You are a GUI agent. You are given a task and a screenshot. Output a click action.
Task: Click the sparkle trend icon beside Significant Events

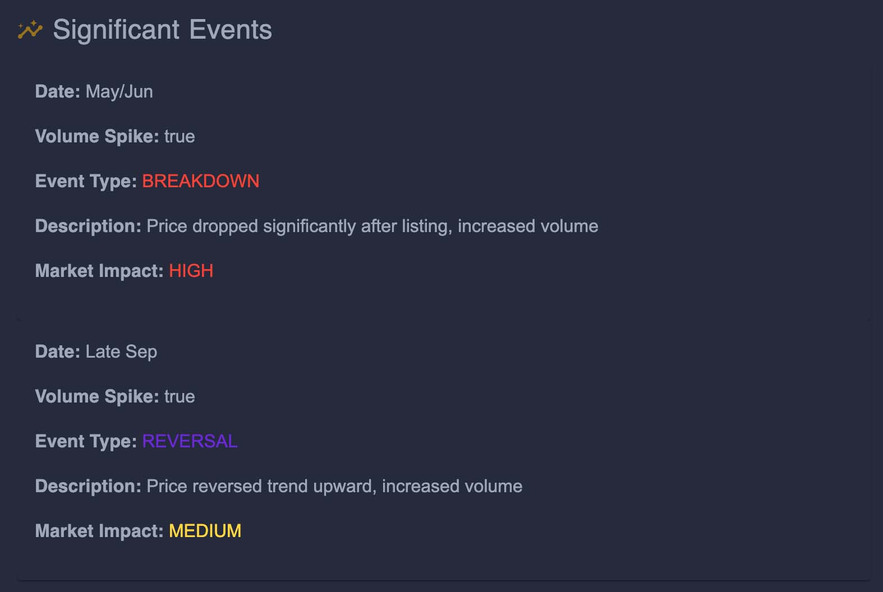tap(30, 30)
